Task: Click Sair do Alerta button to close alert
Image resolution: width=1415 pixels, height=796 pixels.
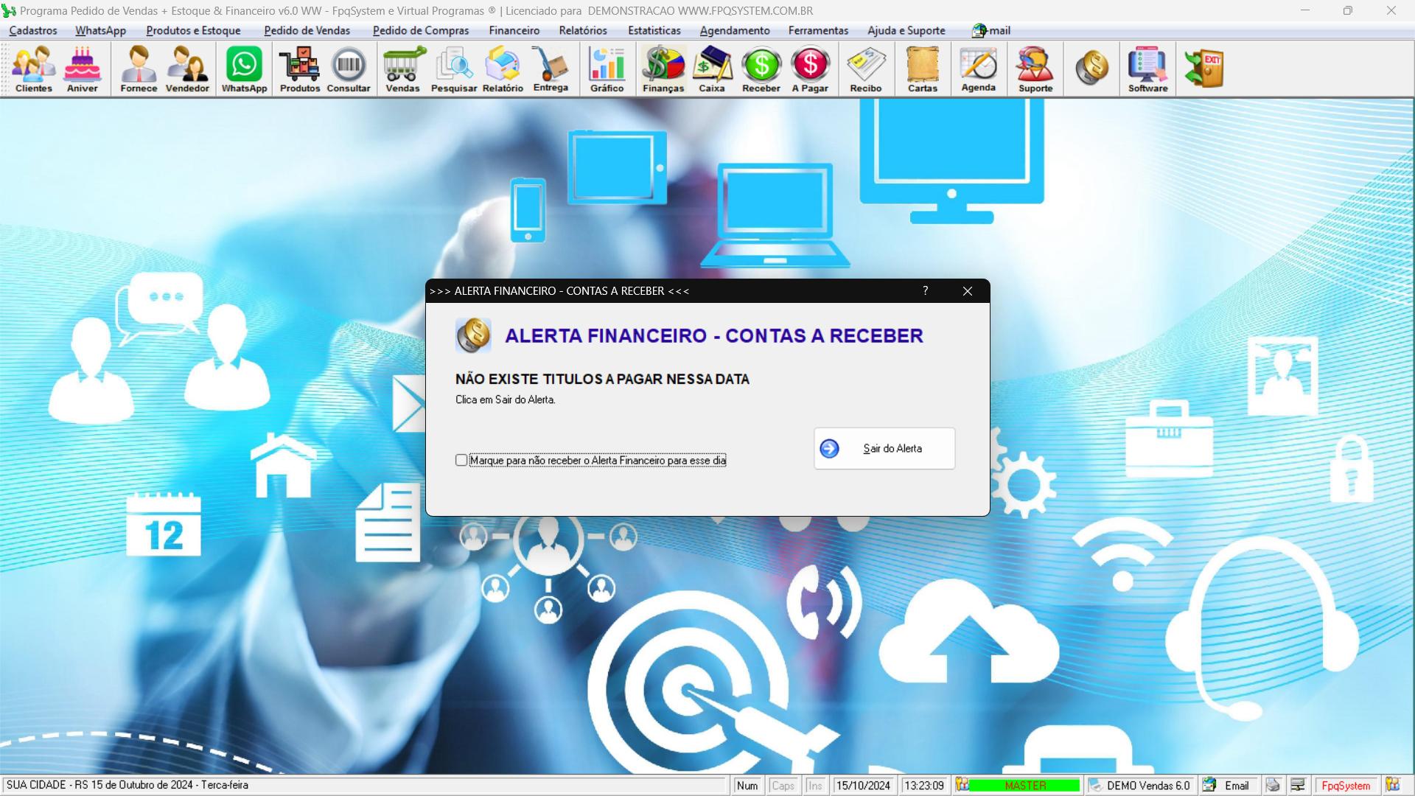Action: 884,447
